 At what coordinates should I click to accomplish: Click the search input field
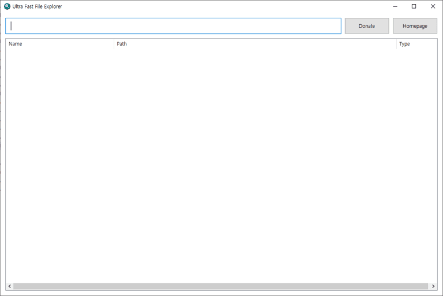173,26
